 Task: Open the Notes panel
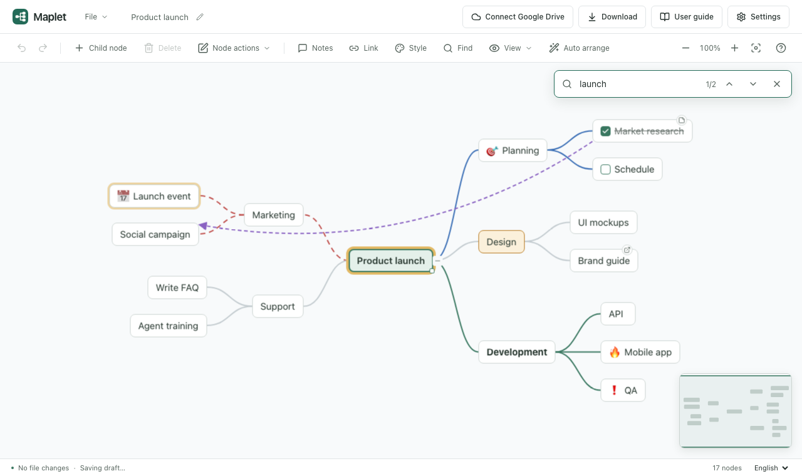pos(316,48)
